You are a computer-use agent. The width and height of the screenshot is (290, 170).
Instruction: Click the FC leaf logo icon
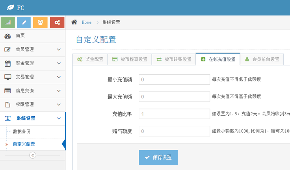(x=10, y=8)
